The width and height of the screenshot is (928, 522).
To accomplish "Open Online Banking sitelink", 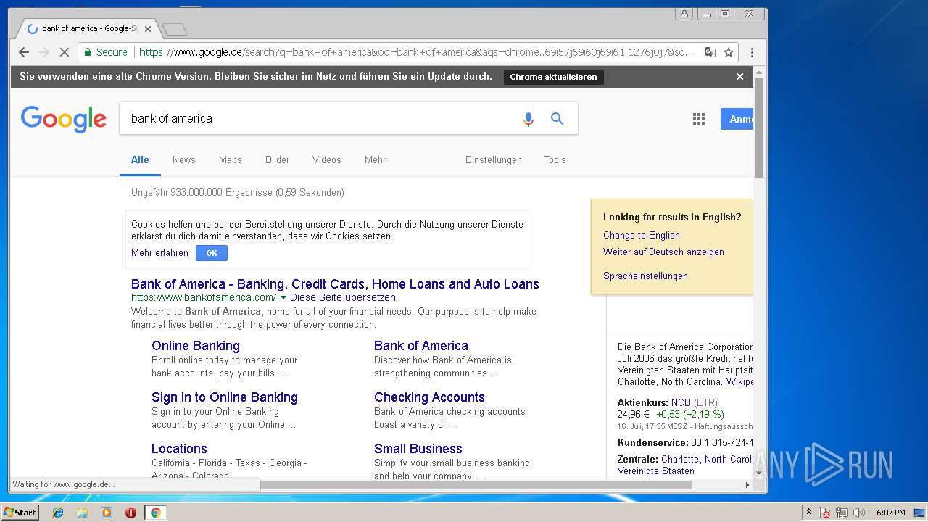I will click(196, 346).
